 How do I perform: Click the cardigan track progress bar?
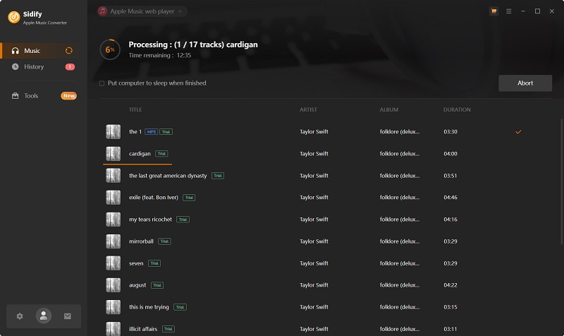coord(137,164)
